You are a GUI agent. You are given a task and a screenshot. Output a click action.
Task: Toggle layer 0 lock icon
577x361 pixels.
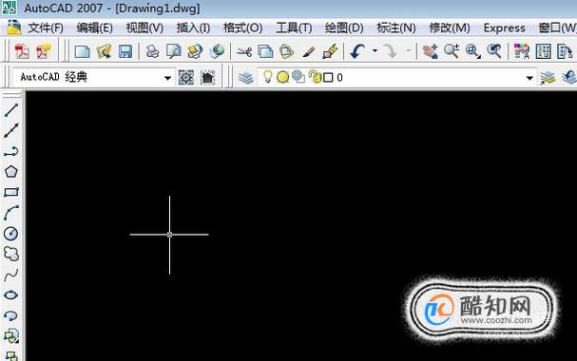click(x=315, y=76)
